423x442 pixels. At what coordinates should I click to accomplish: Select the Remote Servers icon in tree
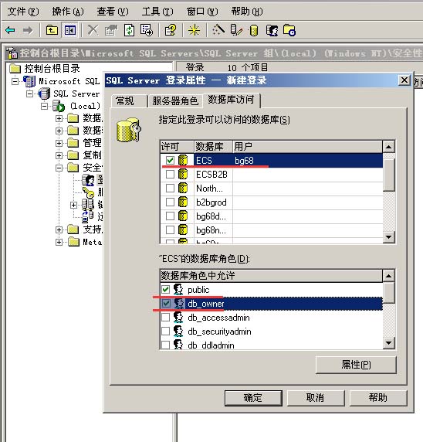tap(88, 217)
